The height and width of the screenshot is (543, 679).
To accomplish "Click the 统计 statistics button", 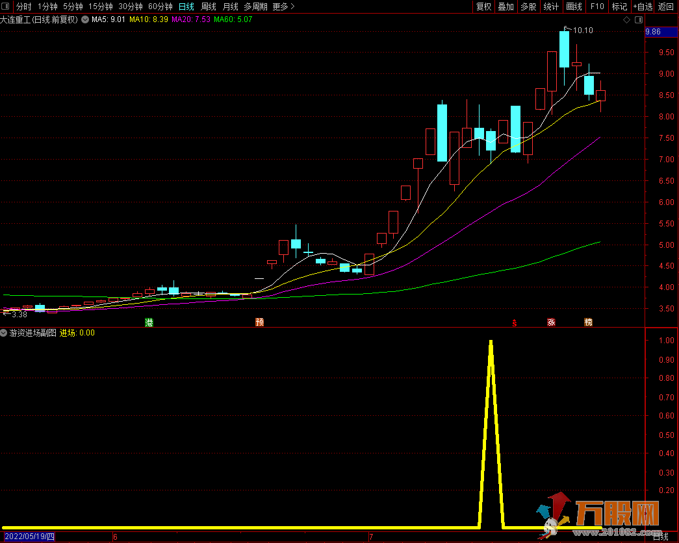I will coord(551,6).
